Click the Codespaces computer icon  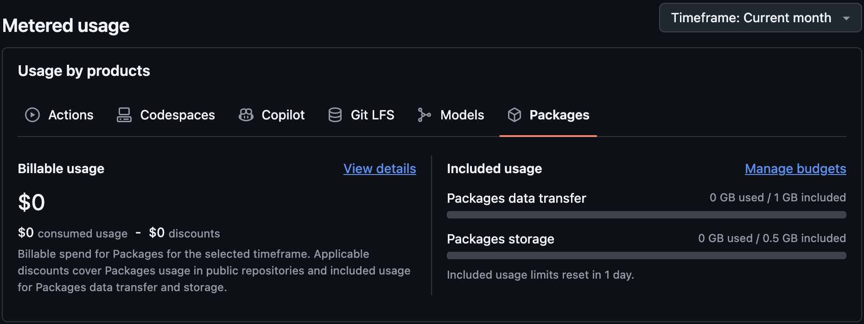[124, 115]
